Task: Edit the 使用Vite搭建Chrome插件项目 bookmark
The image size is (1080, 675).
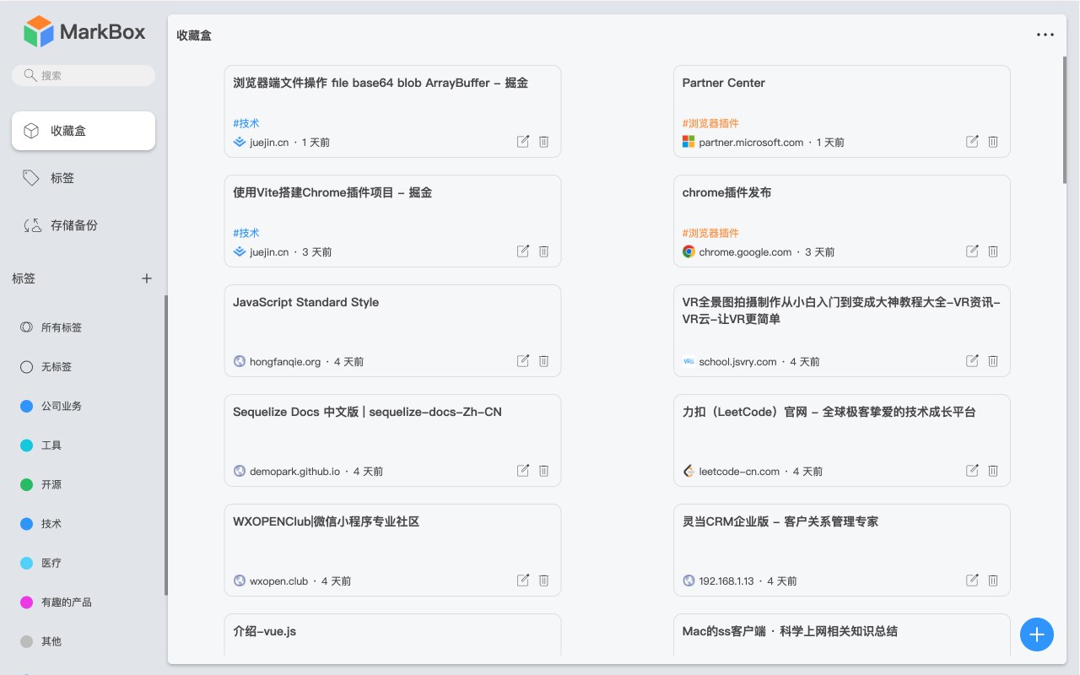Action: pos(523,251)
